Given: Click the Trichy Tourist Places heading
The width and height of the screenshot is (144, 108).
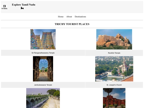Looking at the screenshot, I should pos(72,24).
